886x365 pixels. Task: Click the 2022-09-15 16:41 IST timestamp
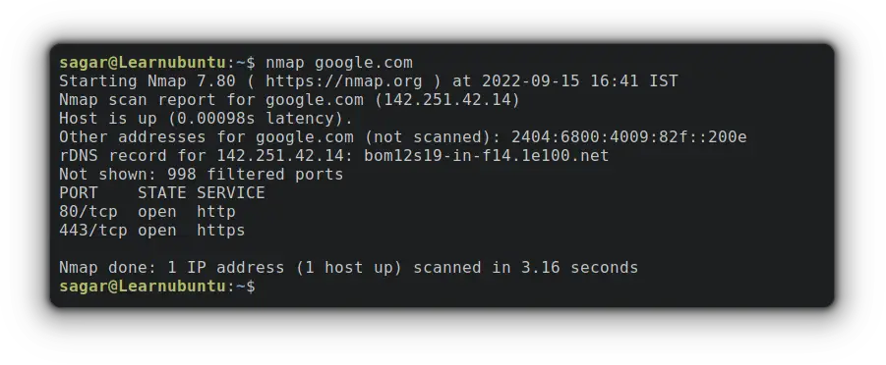point(580,81)
